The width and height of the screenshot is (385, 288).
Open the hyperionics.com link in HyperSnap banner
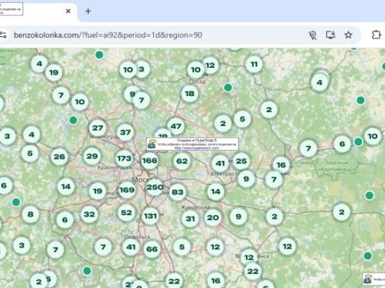pyautogui.click(x=197, y=148)
